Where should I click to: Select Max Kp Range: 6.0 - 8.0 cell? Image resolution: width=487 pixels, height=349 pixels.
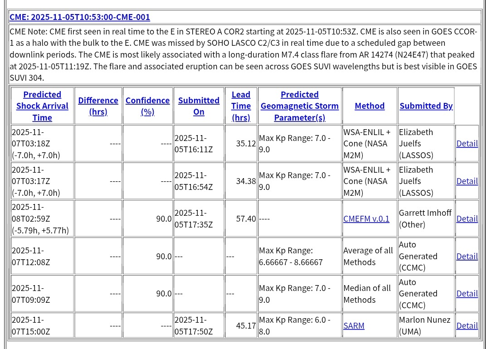tap(300, 325)
